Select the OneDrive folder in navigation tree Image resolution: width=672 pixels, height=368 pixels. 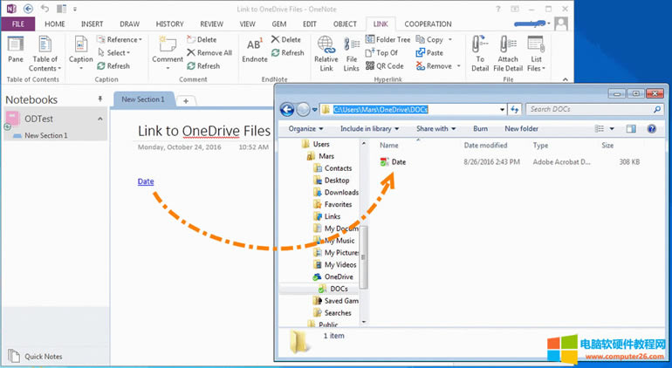[339, 276]
